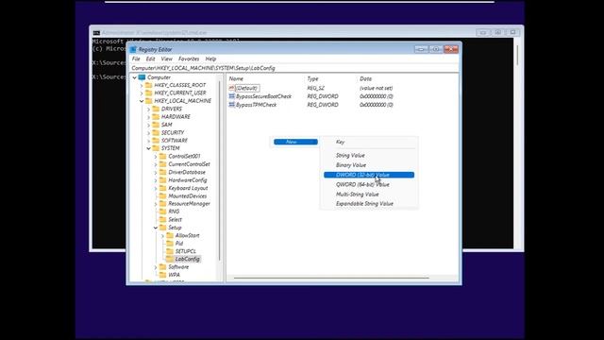
Task: Click the MountedDevices folder icon
Action: point(163,195)
